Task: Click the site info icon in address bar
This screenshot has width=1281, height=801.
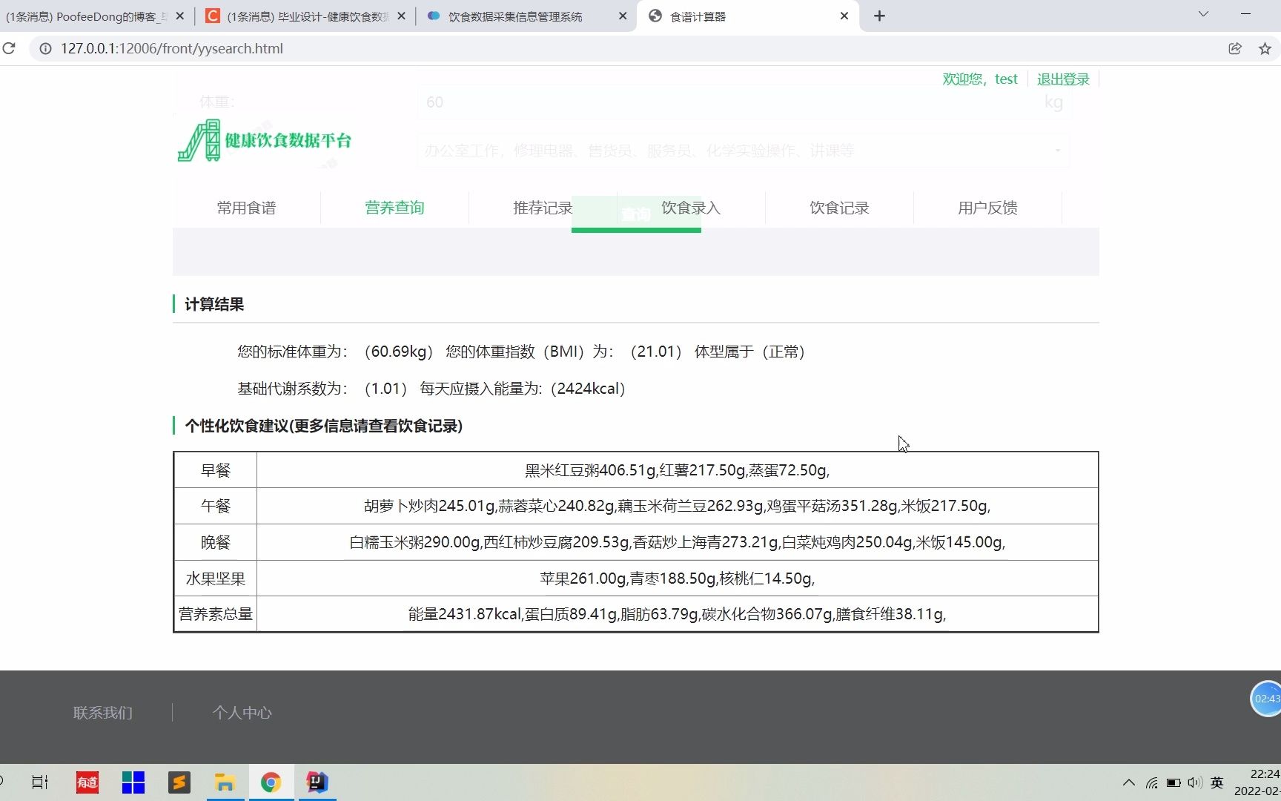Action: pyautogui.click(x=45, y=48)
